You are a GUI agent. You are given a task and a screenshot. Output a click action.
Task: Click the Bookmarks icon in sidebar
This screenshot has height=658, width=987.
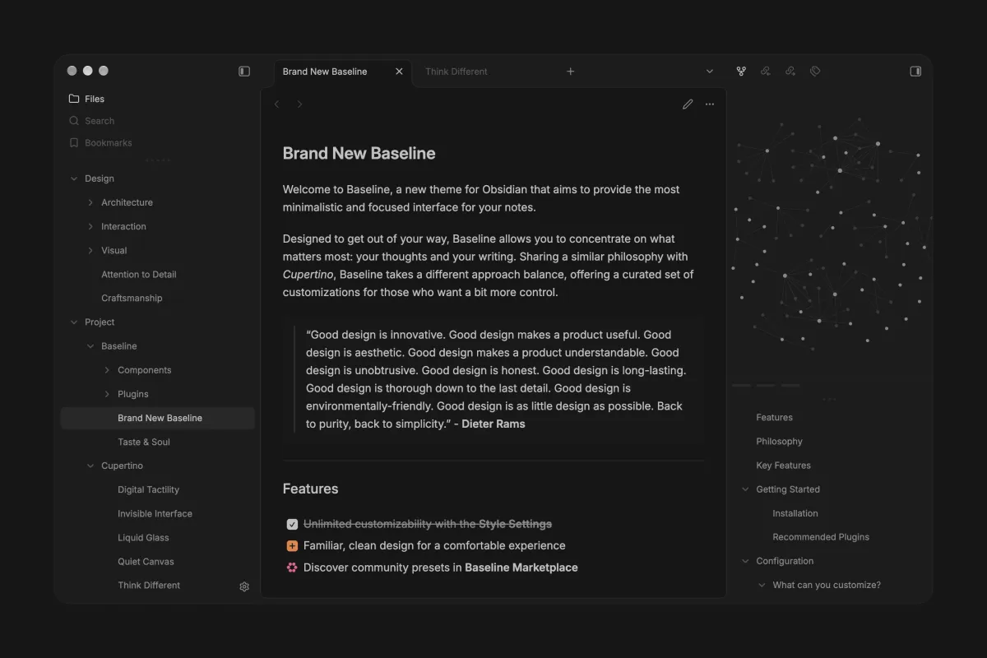[x=74, y=143]
